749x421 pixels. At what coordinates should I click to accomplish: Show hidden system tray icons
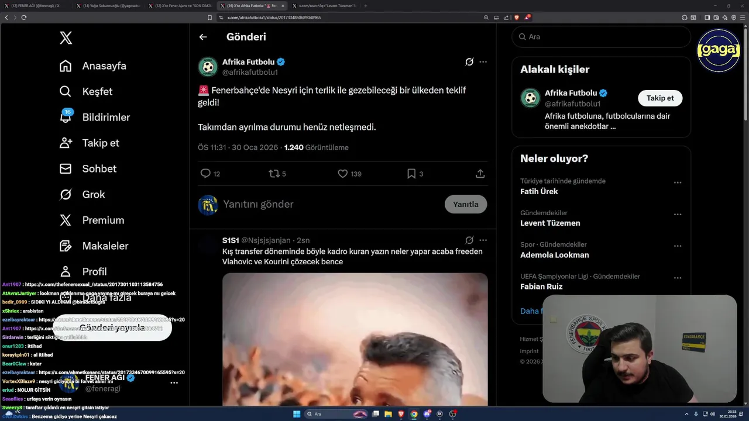[686, 414]
